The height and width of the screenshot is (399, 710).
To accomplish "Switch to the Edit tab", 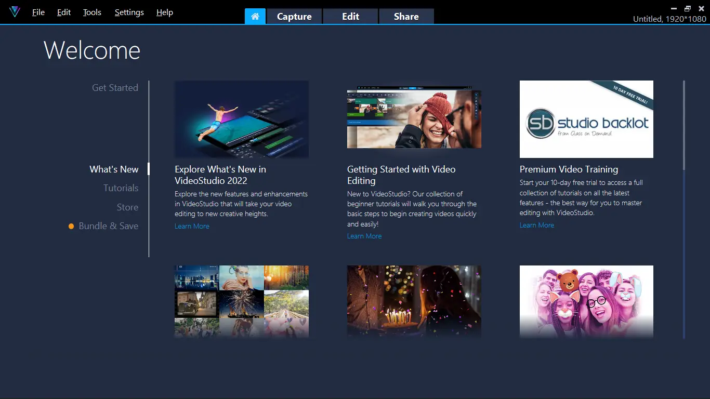I will click(350, 16).
